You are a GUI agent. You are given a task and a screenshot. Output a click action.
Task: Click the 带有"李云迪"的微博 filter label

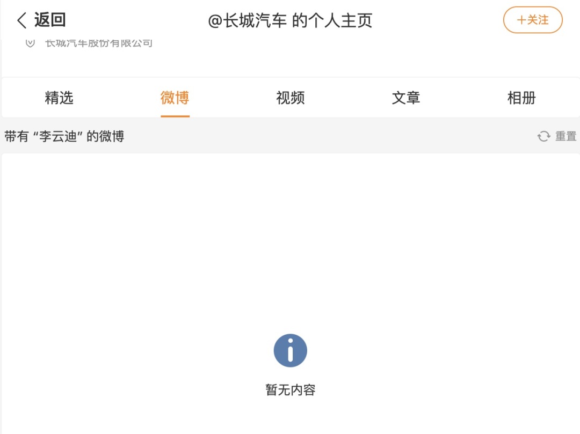(x=64, y=136)
